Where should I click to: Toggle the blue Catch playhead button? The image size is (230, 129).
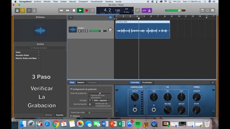[x=110, y=18]
